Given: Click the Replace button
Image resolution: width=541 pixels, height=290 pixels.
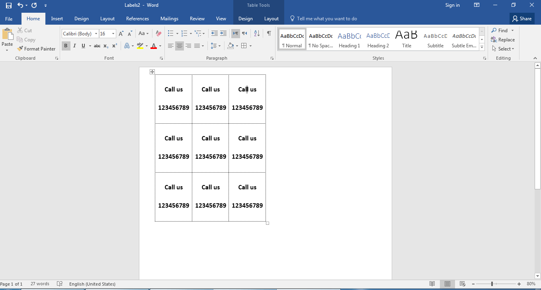Looking at the screenshot, I should pos(503,40).
